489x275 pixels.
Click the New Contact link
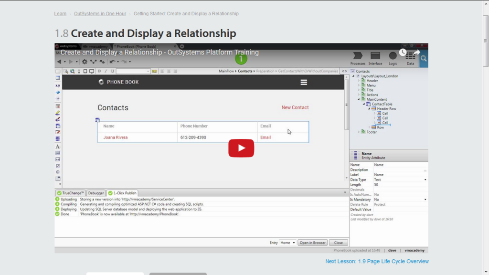[x=295, y=107]
